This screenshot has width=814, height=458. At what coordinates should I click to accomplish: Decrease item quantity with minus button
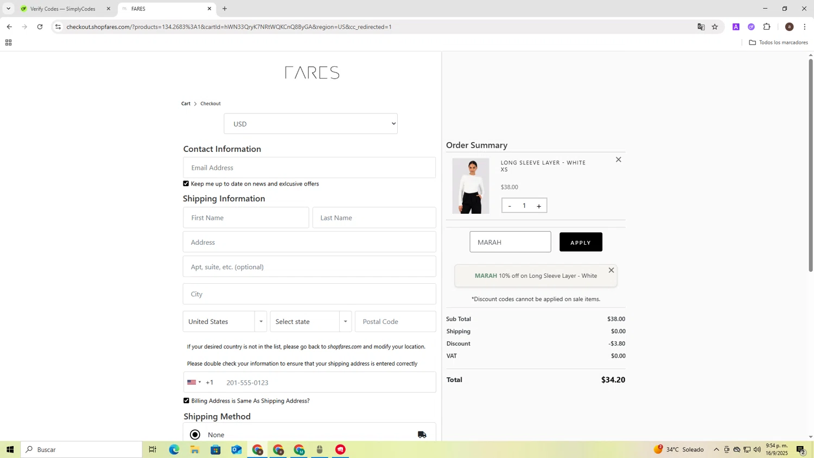pos(510,206)
